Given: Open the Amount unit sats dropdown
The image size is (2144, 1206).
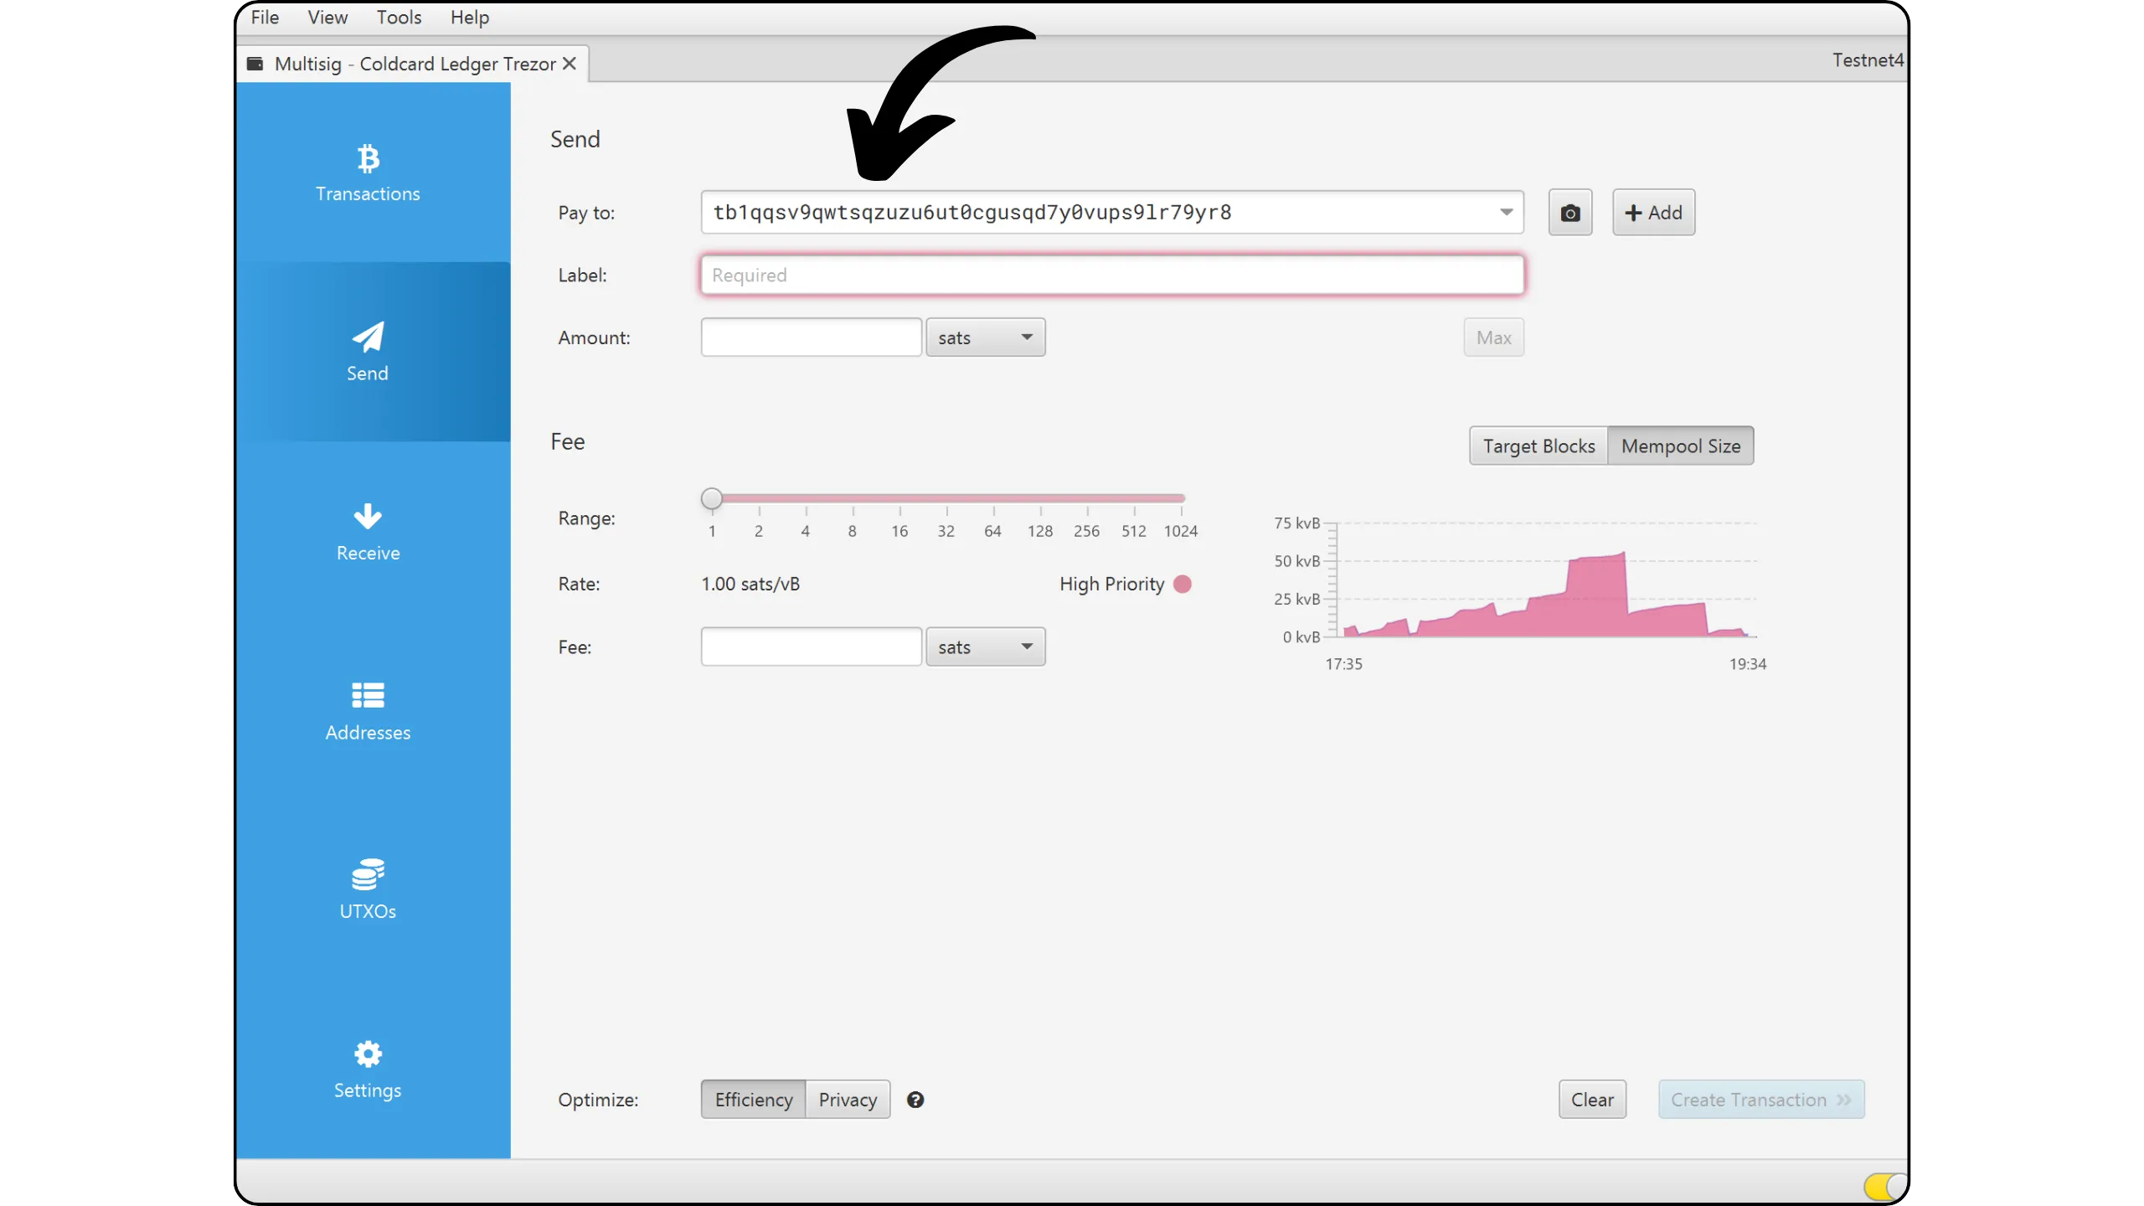Looking at the screenshot, I should [x=986, y=338].
